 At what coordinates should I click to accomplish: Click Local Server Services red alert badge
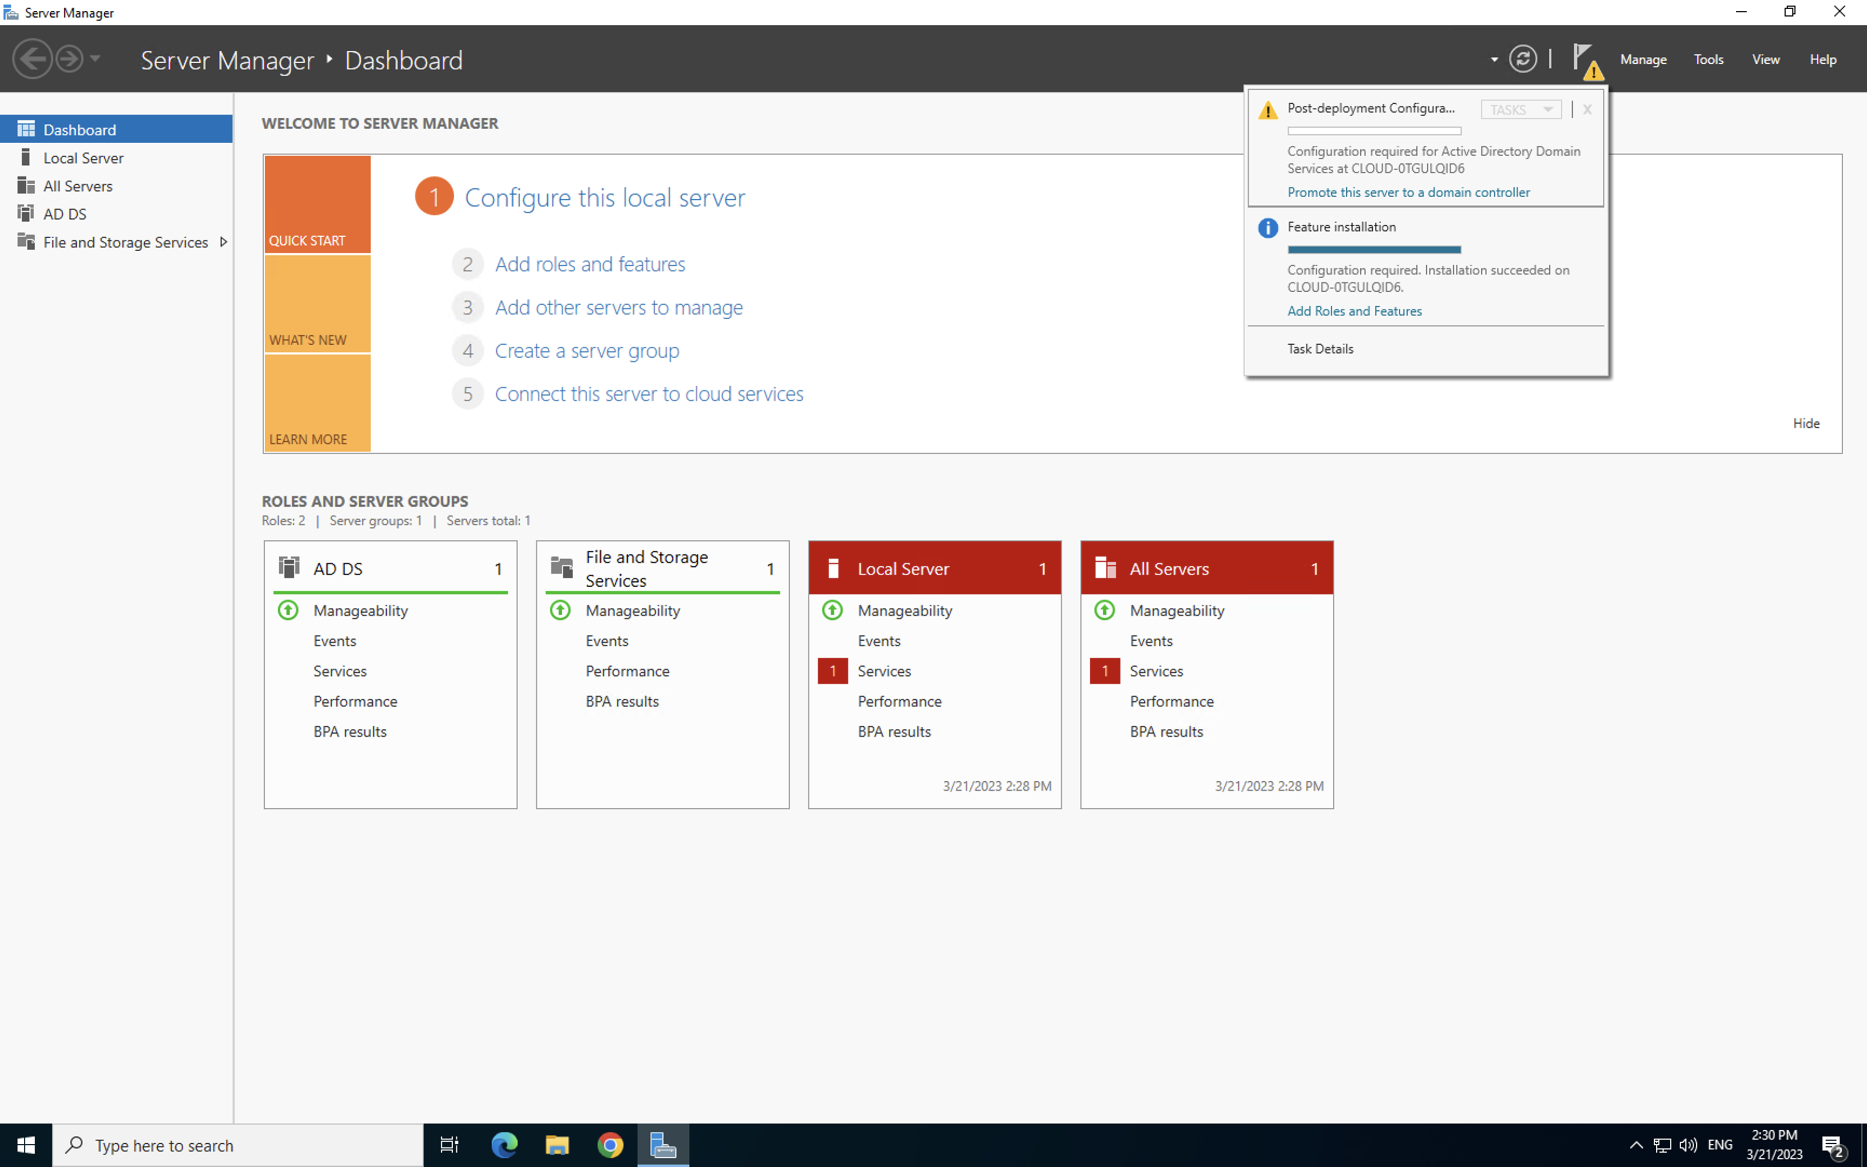point(832,670)
